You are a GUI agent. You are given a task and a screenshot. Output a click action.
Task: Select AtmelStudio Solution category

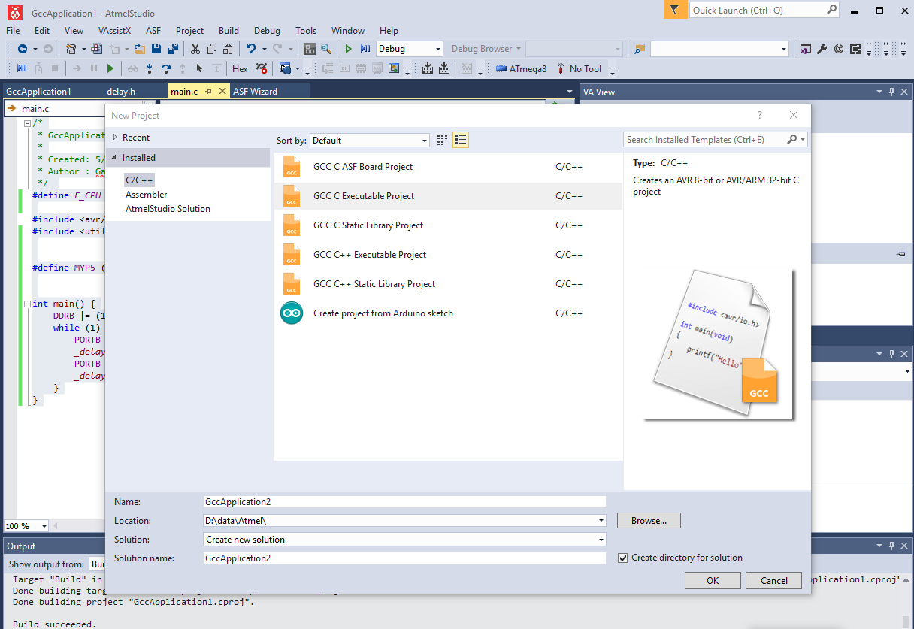[x=168, y=209]
